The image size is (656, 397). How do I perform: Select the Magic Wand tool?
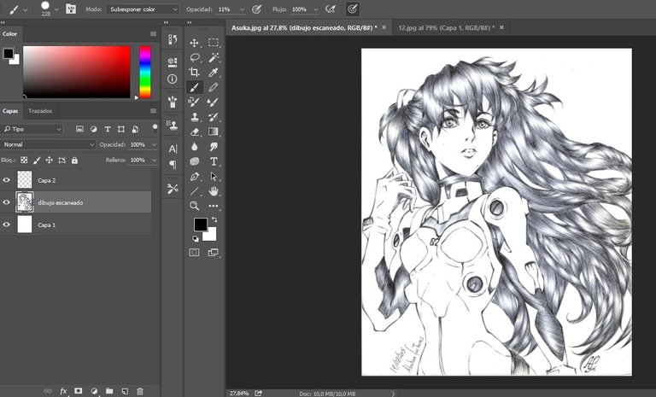214,57
